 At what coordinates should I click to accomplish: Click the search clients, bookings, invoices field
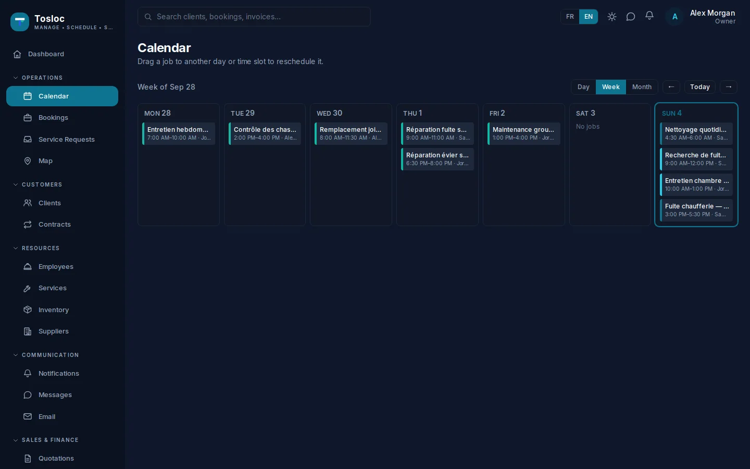pyautogui.click(x=254, y=17)
